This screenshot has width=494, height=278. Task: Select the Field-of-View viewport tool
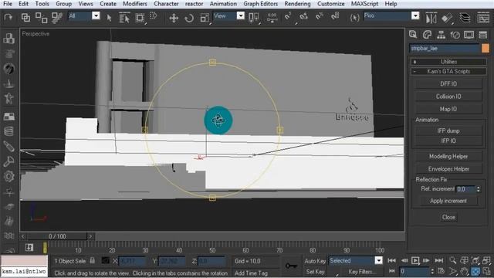(453, 271)
